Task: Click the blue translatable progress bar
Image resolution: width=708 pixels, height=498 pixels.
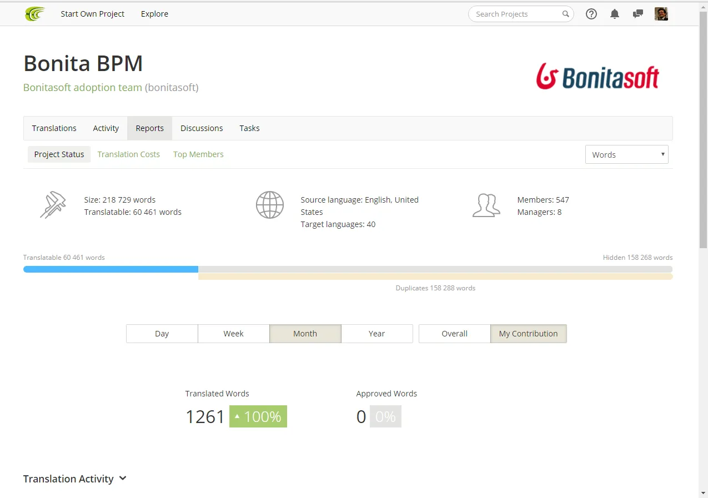Action: (x=111, y=269)
